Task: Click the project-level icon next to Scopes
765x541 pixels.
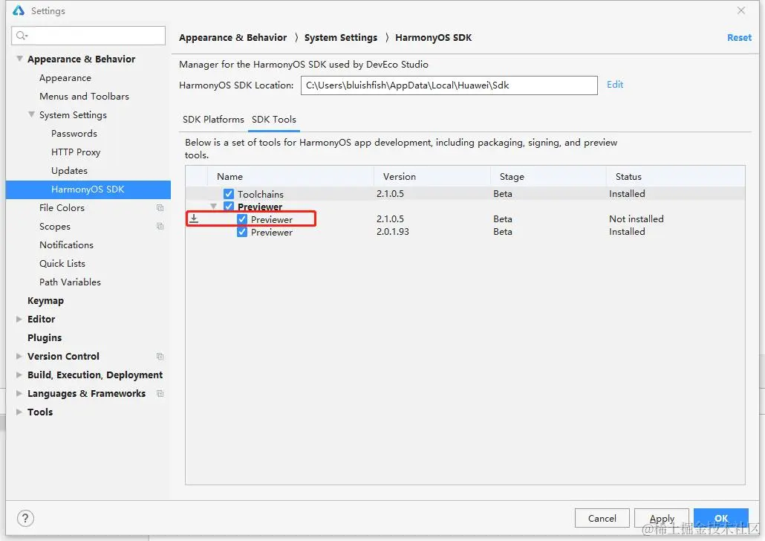Action: point(160,227)
